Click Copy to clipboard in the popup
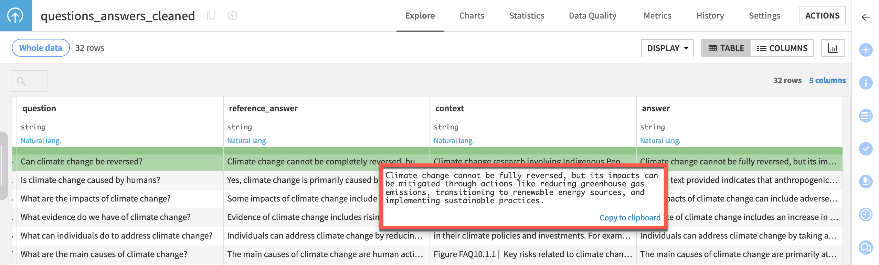This screenshot has height=265, width=879. (630, 218)
